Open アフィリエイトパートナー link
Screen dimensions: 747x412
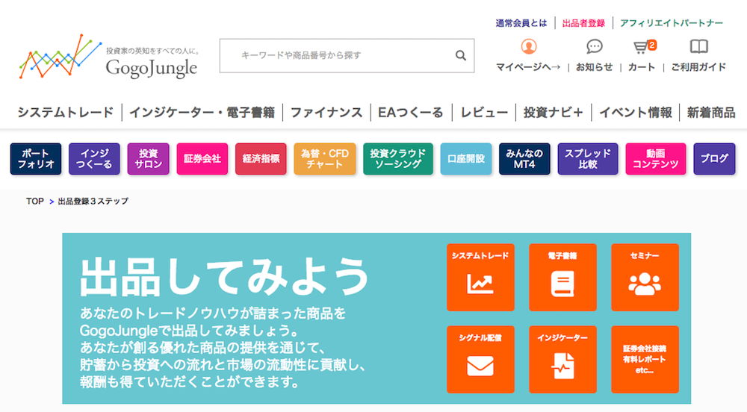[672, 23]
